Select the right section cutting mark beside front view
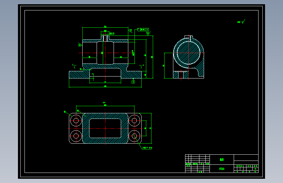 [x=141, y=66]
